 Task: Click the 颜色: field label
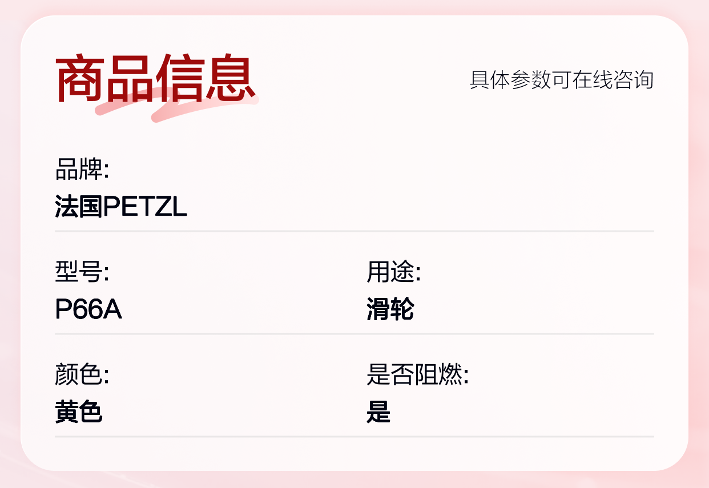(x=82, y=375)
